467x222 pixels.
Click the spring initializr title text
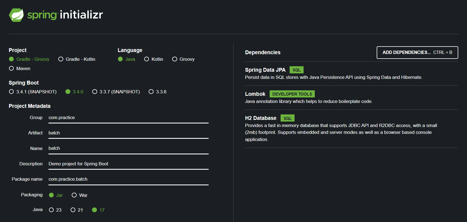coord(65,15)
